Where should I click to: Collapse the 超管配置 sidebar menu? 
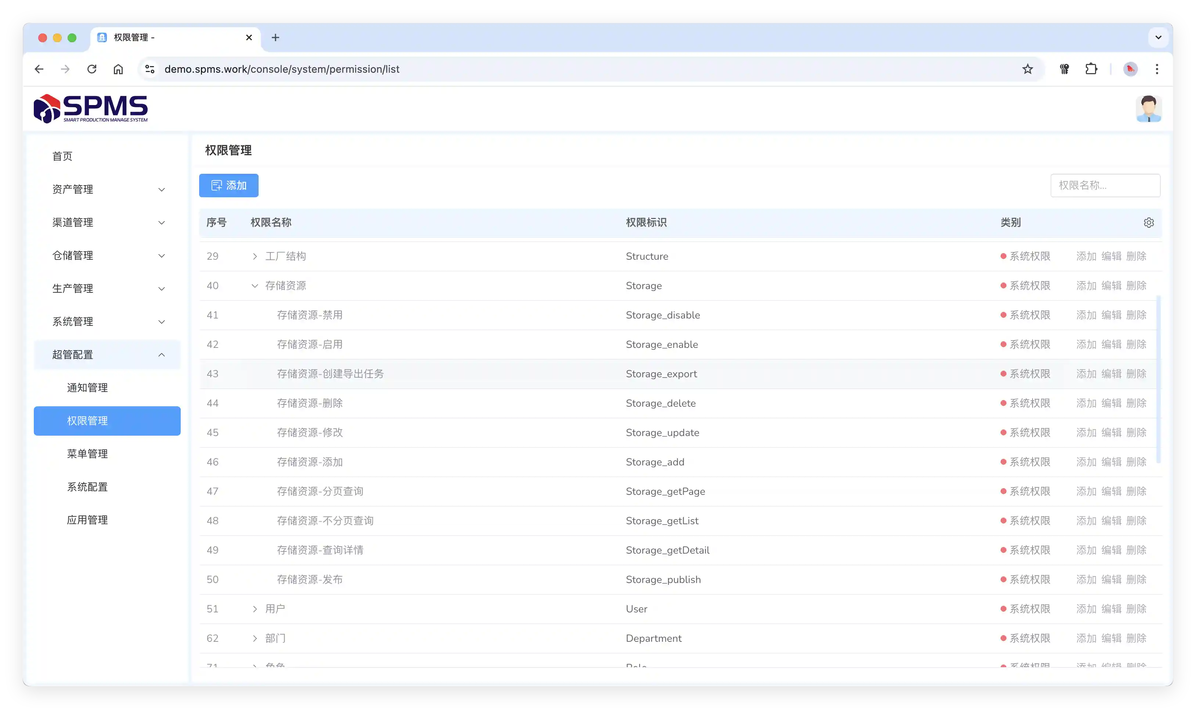107,355
